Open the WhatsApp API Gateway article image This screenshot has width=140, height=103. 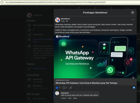[95, 57]
